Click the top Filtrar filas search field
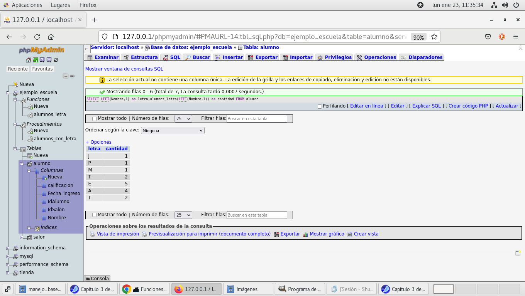The image size is (525, 296). pyautogui.click(x=257, y=119)
